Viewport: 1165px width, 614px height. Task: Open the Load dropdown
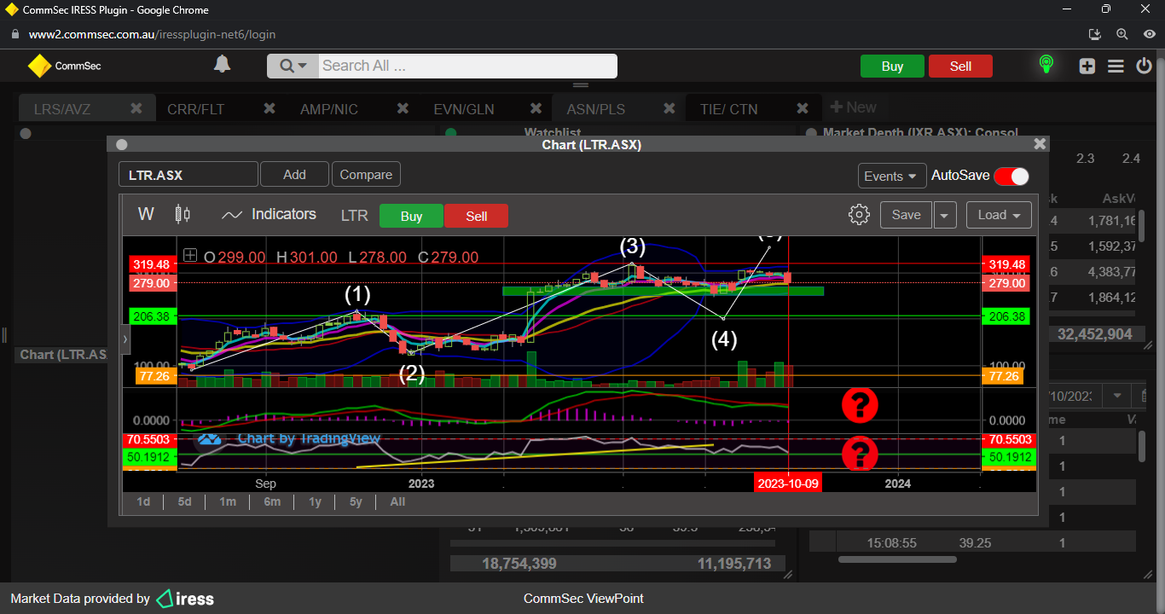(x=999, y=215)
